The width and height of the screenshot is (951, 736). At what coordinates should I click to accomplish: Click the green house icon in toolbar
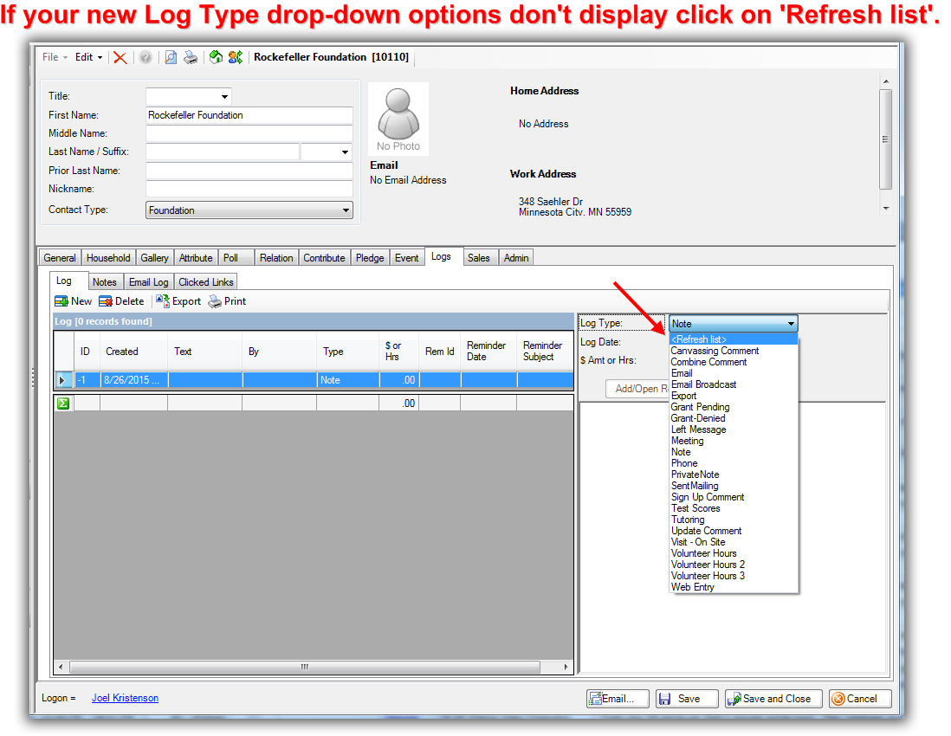pyautogui.click(x=216, y=57)
